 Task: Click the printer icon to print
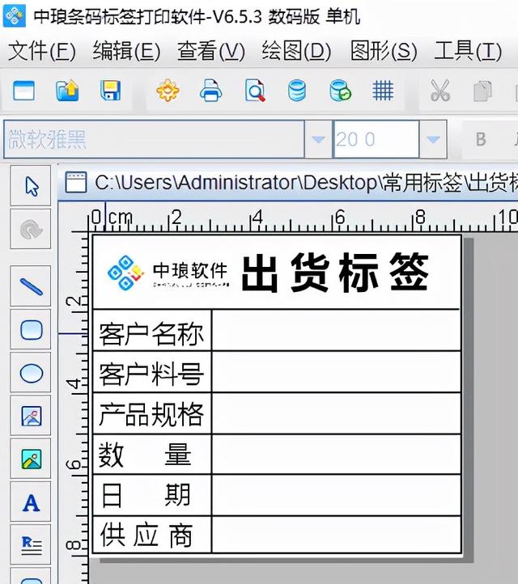tap(211, 91)
